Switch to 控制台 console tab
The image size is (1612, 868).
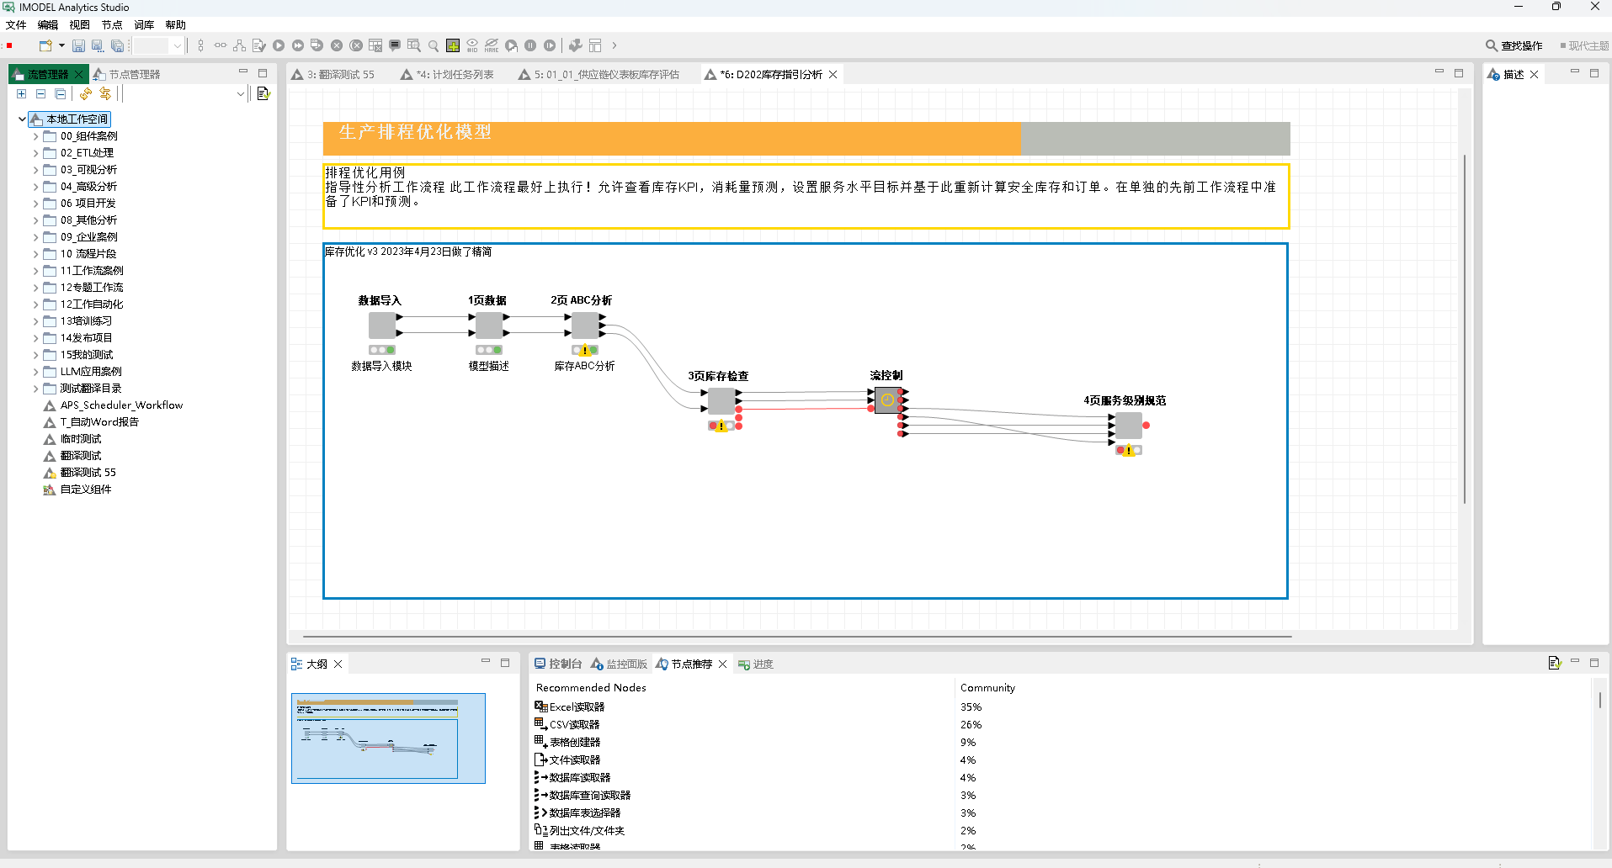(558, 664)
